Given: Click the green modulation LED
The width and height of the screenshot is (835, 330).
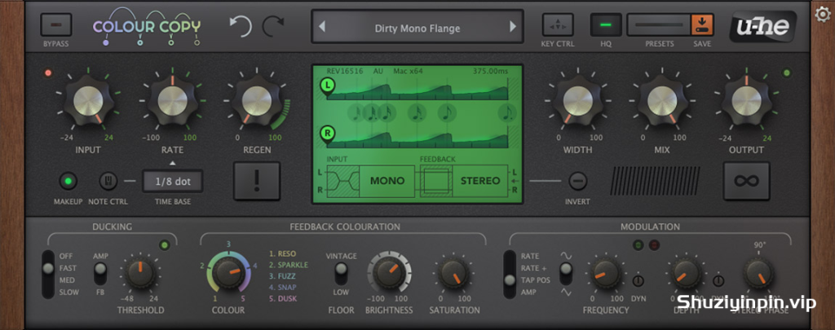Looking at the screenshot, I should 638,245.
